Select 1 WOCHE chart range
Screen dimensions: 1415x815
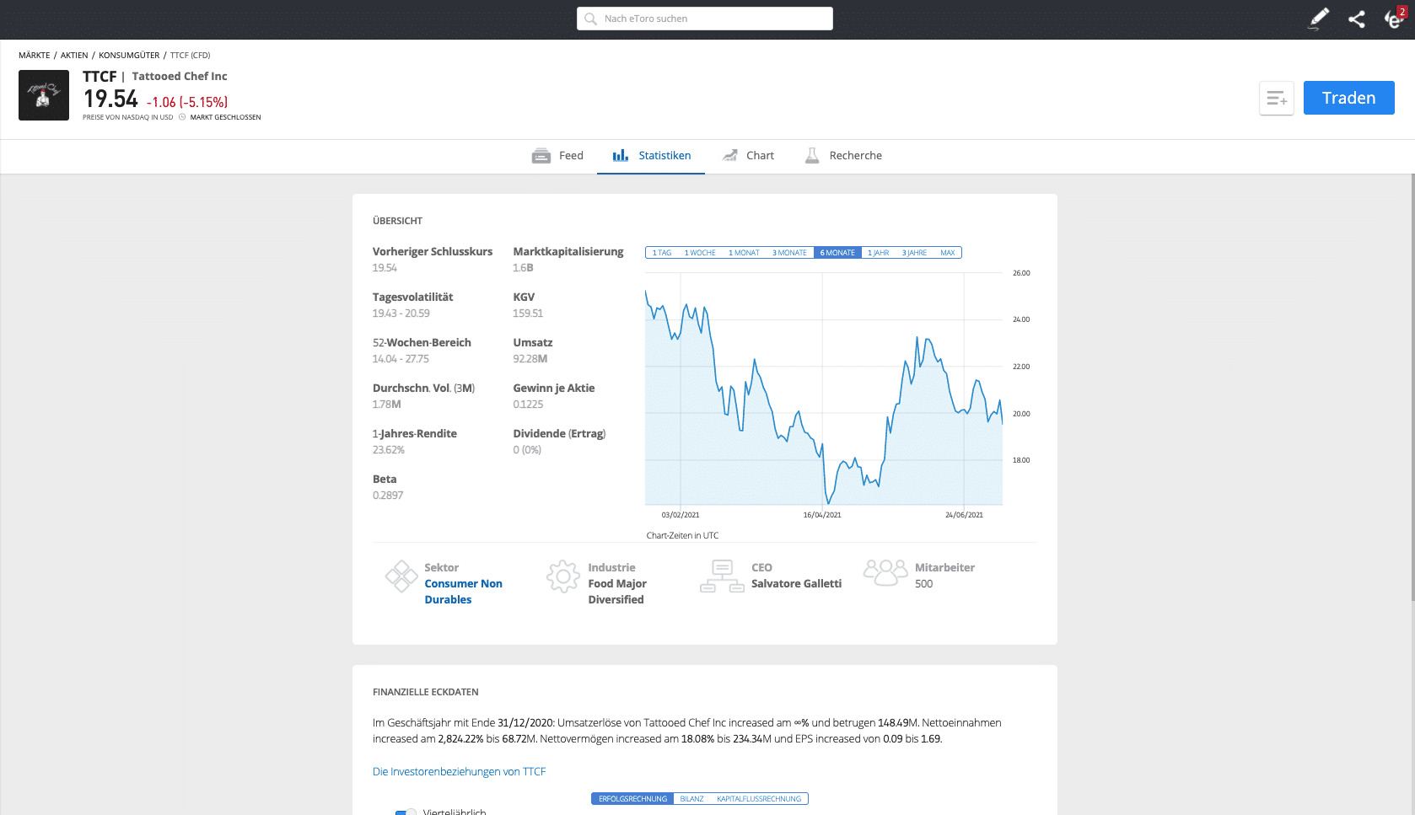pyautogui.click(x=700, y=253)
